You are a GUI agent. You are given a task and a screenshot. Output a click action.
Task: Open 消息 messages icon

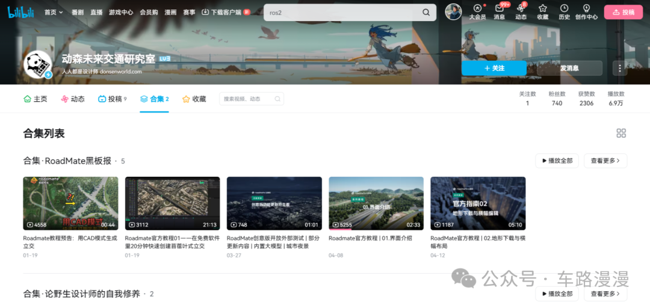pyautogui.click(x=500, y=12)
